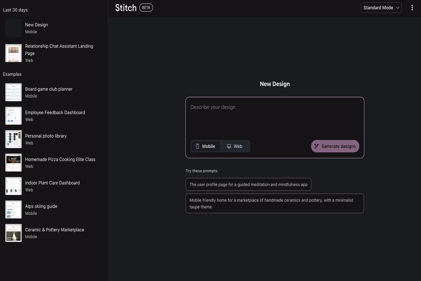Select 'Homemade Pizza Cooking Elite Class' title
Image resolution: width=421 pixels, height=281 pixels.
coord(60,159)
